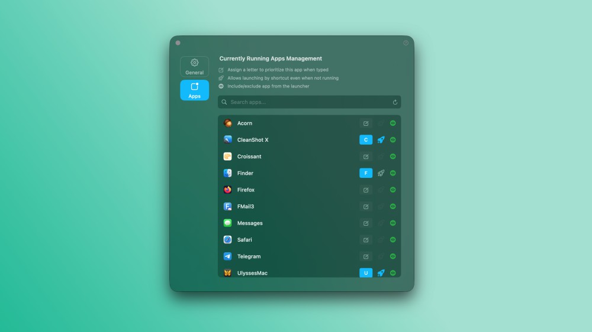Select the Croissant app name
592x332 pixels.
249,157
